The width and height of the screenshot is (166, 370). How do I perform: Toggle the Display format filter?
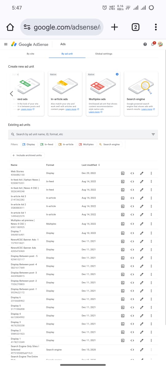click(x=29, y=144)
